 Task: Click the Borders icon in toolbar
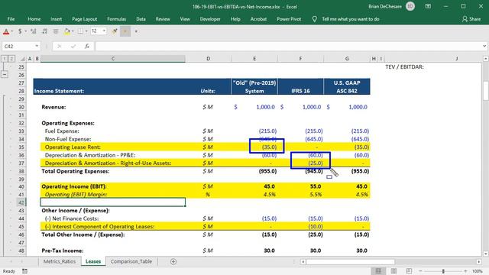click(x=80, y=31)
